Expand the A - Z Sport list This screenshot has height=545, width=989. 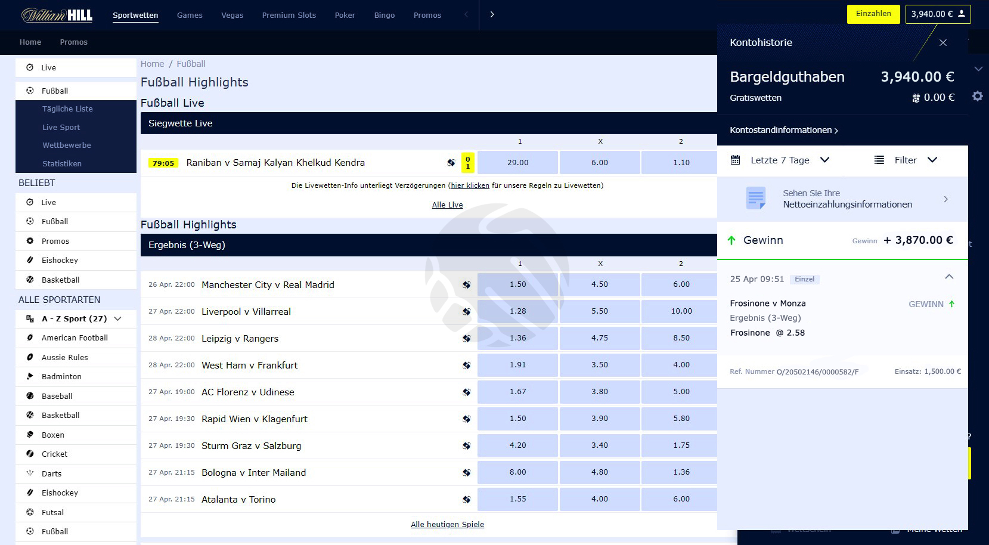[118, 319]
